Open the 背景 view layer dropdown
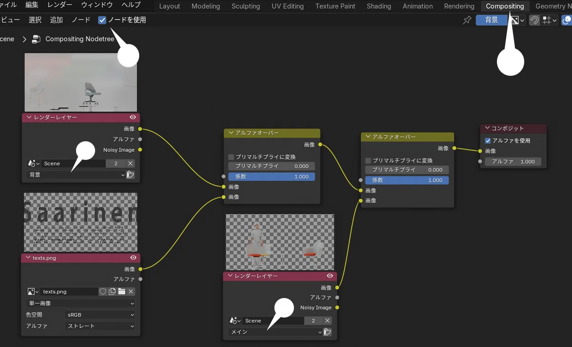Screen dimensions: 572x347 click(x=76, y=175)
